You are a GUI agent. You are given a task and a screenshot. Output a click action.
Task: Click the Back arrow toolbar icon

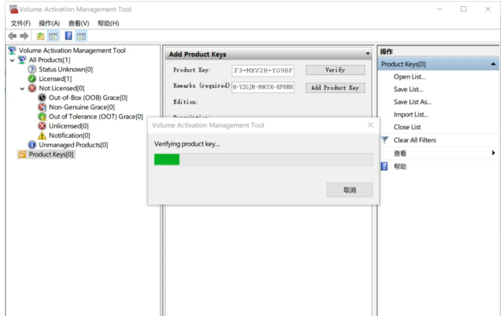point(12,36)
